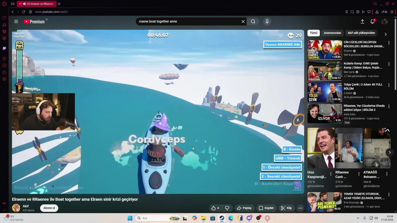Screen dimensions: 397x223
Task: Open options for RRaenee Canlı short
Action: pyautogui.click(x=359, y=174)
